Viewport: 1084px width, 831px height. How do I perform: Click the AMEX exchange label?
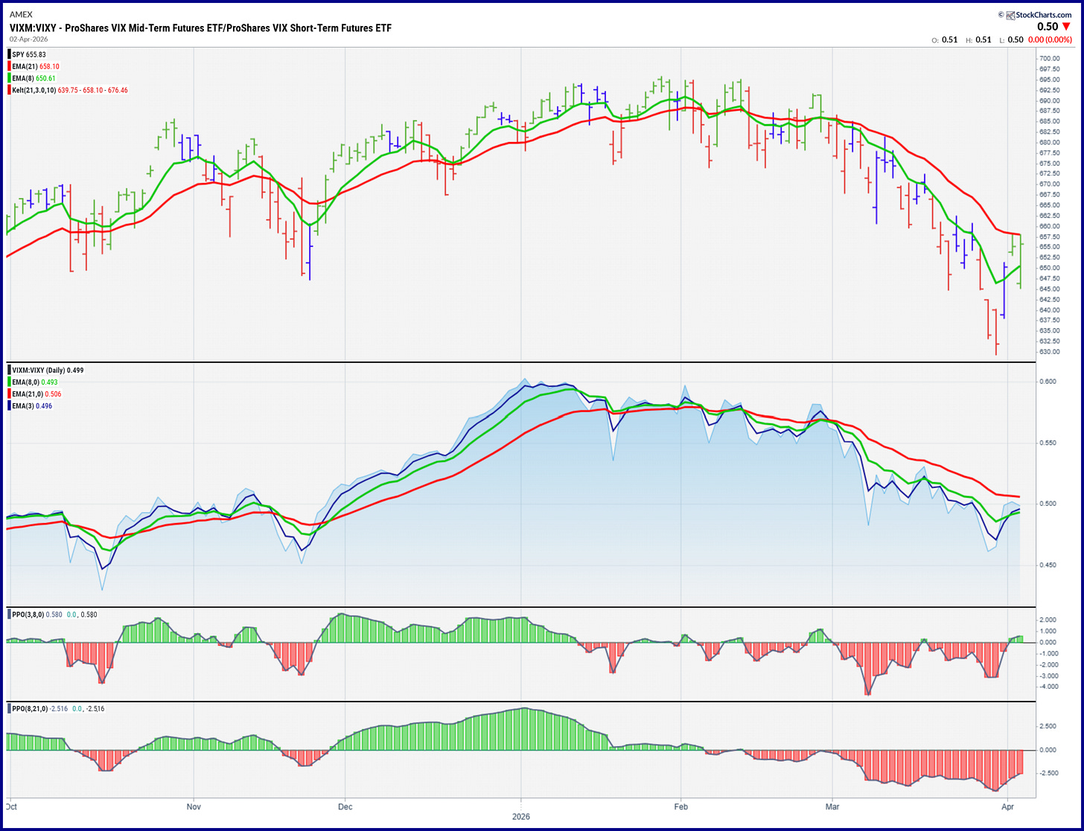click(20, 15)
